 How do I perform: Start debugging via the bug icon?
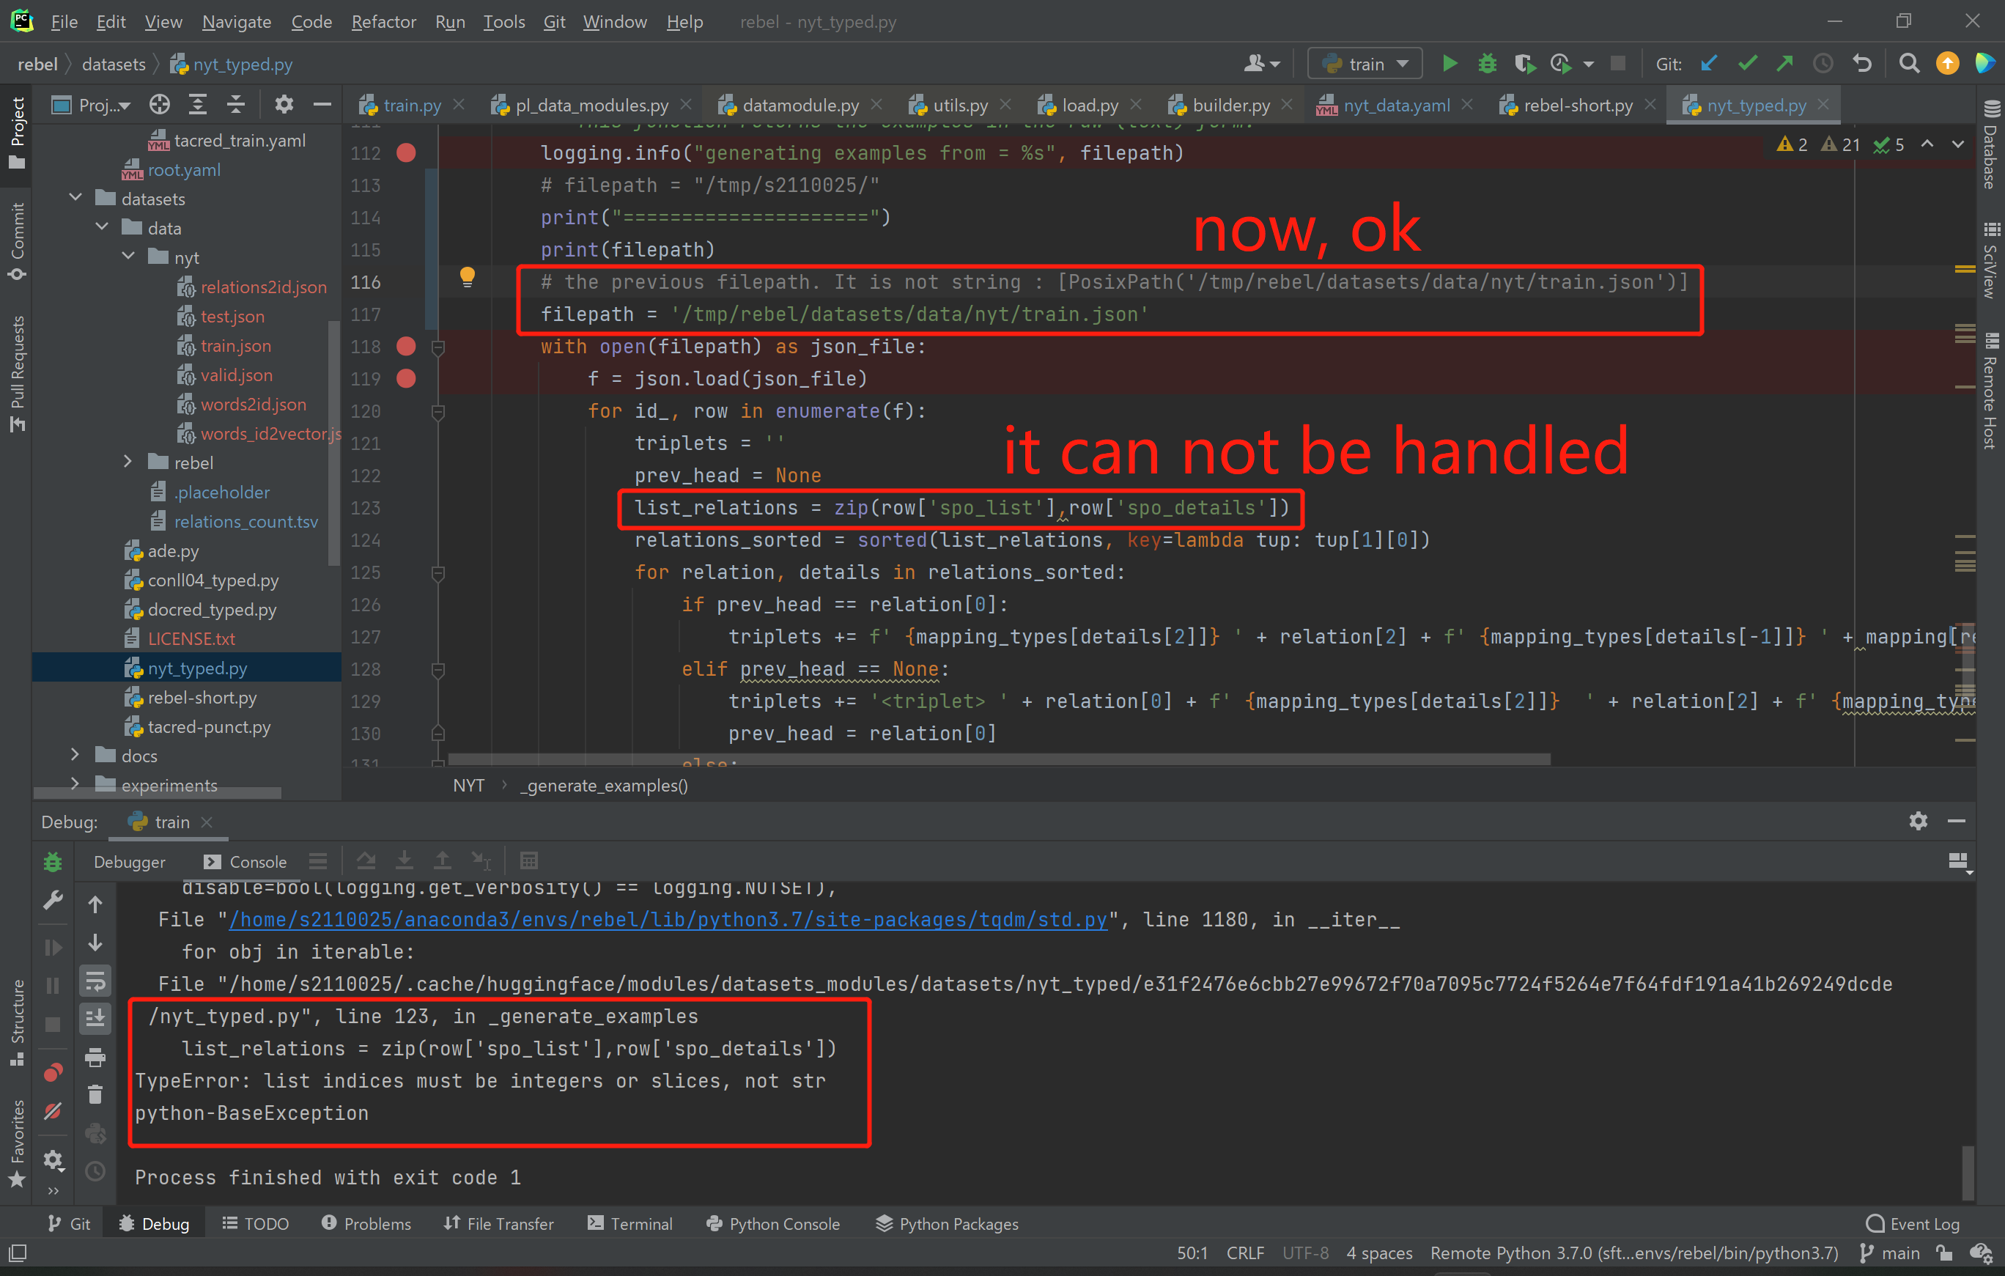point(1488,63)
